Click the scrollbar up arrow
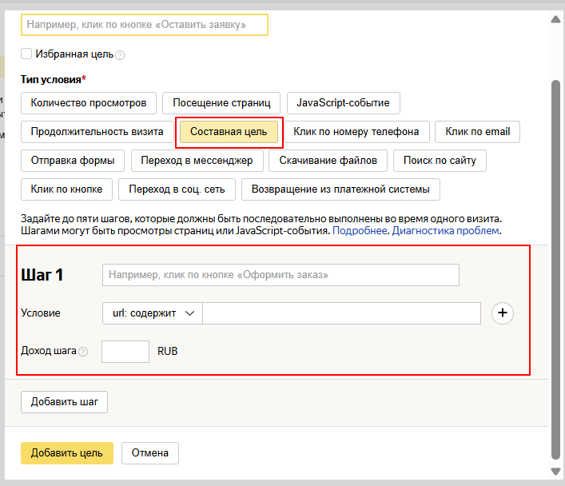The width and height of the screenshot is (565, 486). click(555, 19)
